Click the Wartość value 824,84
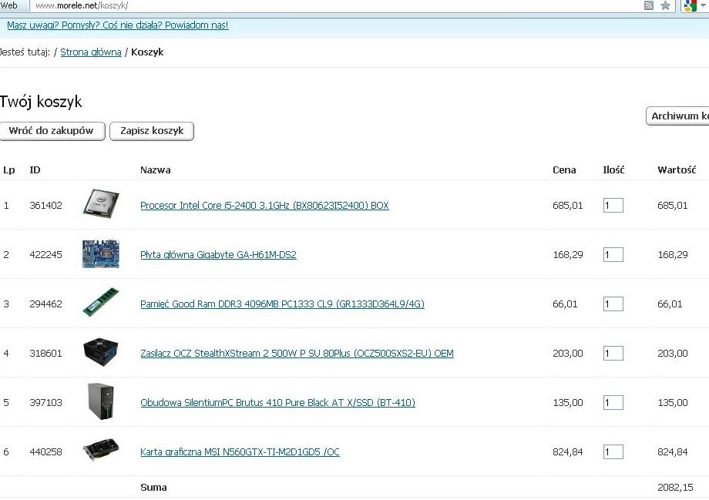This screenshot has width=709, height=500. [x=673, y=451]
